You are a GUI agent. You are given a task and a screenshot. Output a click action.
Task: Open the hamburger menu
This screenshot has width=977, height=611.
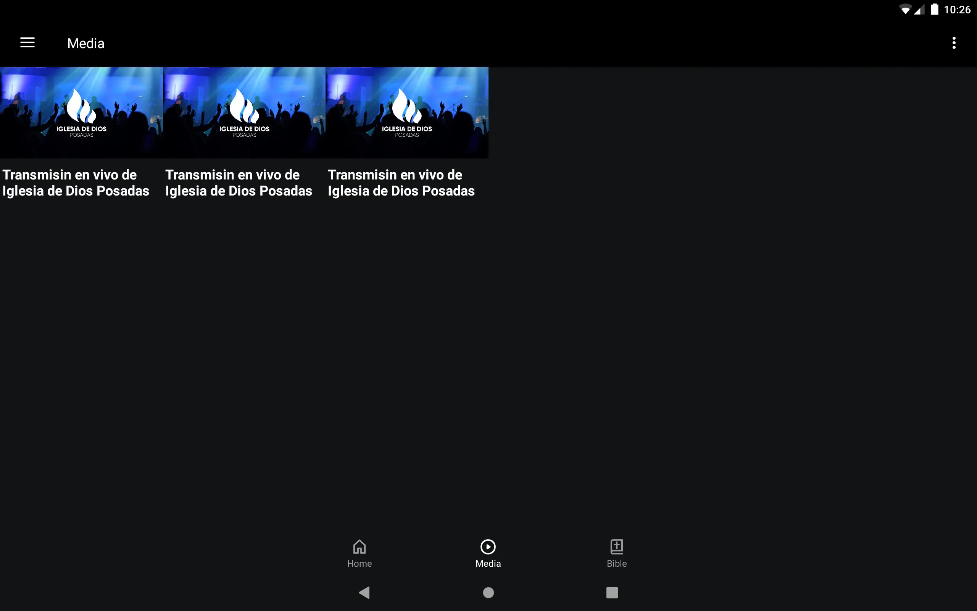point(27,43)
